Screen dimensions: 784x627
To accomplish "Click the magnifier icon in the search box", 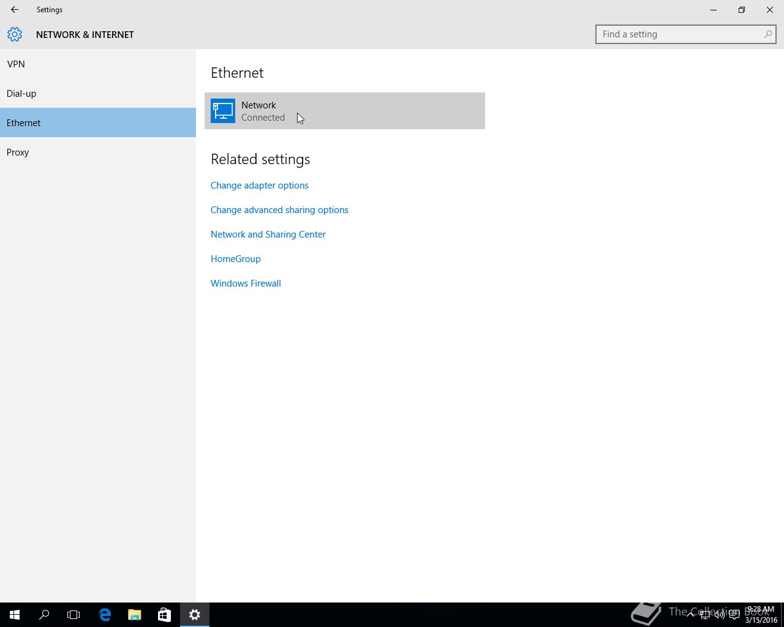I will [767, 34].
